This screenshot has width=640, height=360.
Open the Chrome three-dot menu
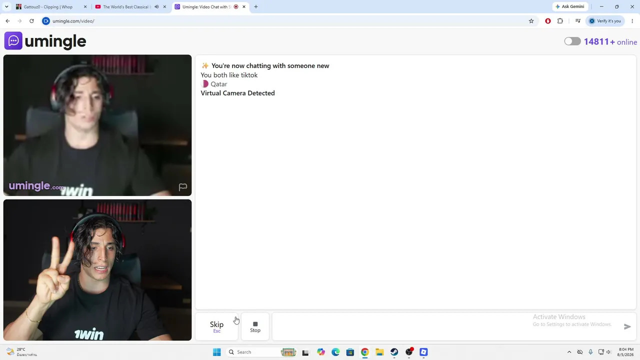pyautogui.click(x=632, y=21)
